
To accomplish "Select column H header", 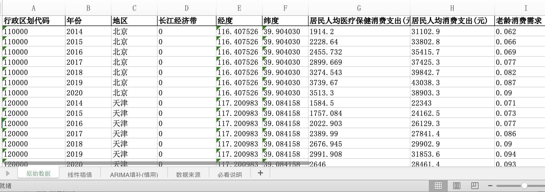I will point(452,8).
